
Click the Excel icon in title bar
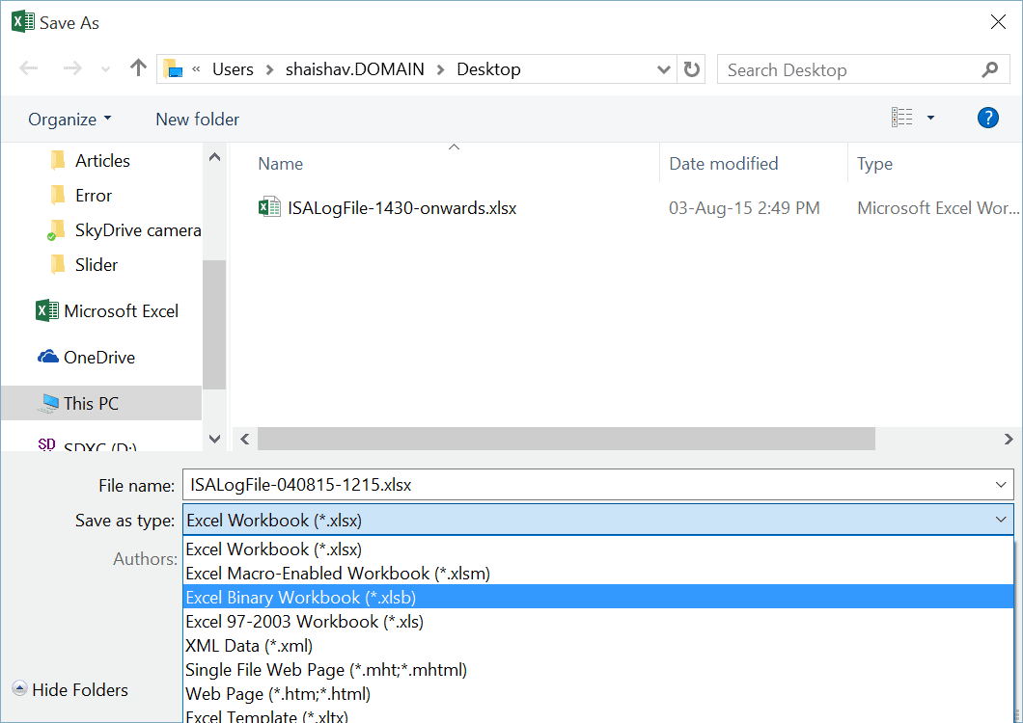(23, 21)
